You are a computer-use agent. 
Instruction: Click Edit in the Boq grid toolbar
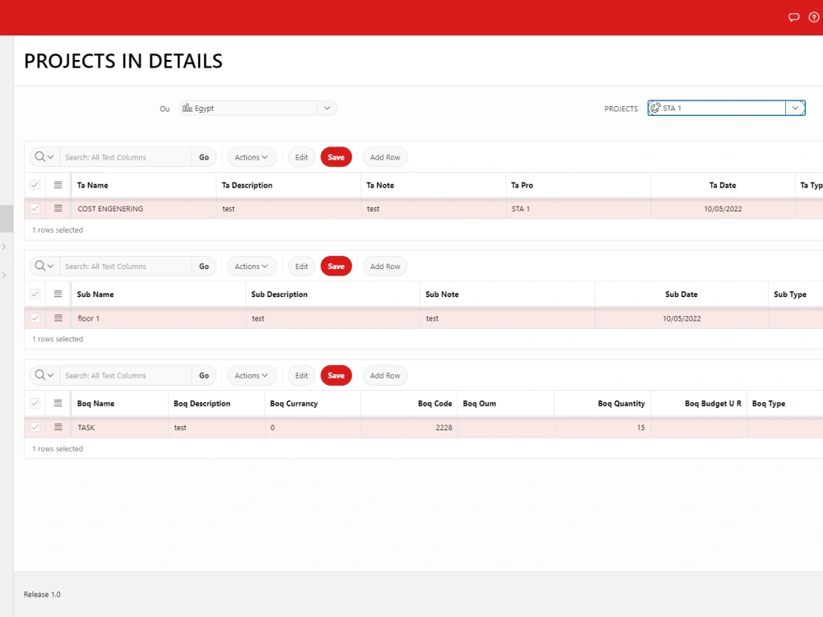pyautogui.click(x=301, y=376)
